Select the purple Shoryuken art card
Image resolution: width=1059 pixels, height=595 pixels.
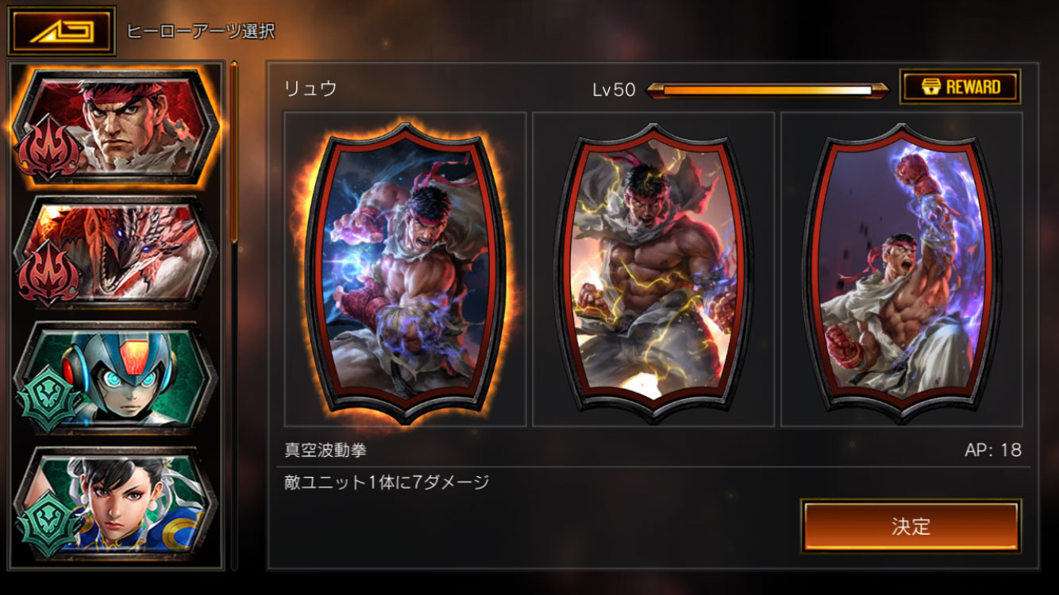pos(902,269)
